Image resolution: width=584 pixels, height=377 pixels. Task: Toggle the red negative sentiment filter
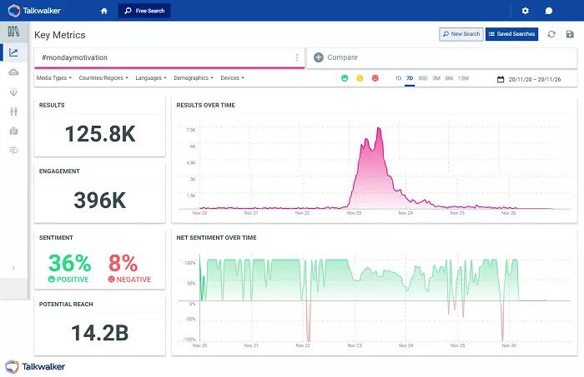point(375,78)
